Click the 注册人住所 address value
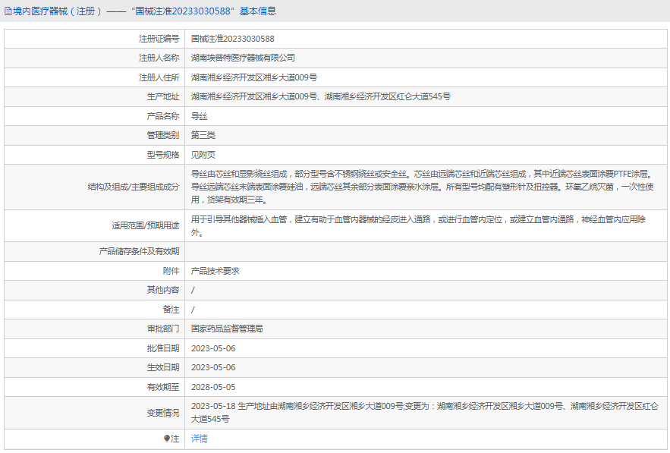 coord(254,77)
